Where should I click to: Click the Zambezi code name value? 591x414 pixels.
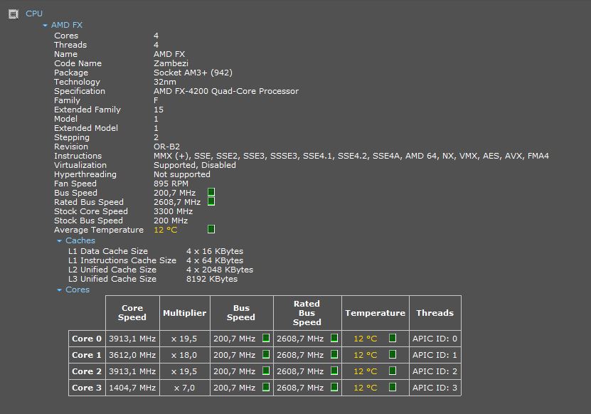[x=171, y=63]
